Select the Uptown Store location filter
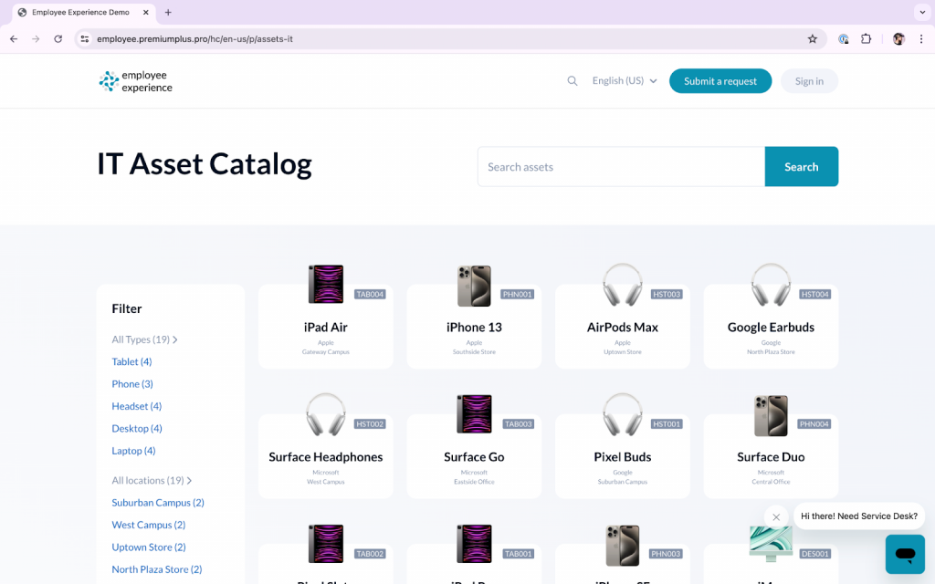 point(148,547)
